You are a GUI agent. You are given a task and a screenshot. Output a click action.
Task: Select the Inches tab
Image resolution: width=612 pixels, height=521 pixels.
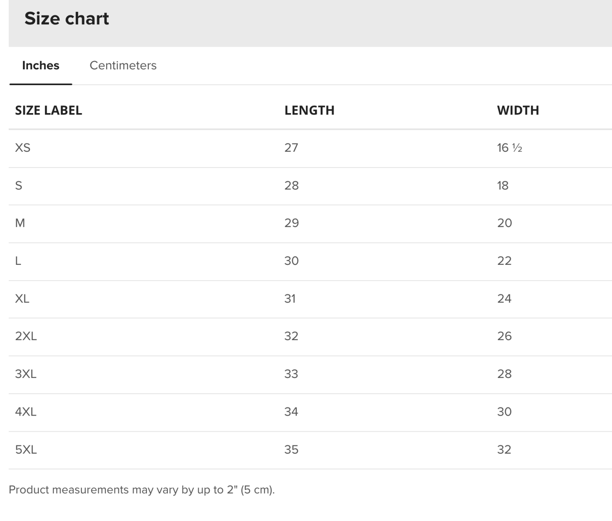pos(41,66)
